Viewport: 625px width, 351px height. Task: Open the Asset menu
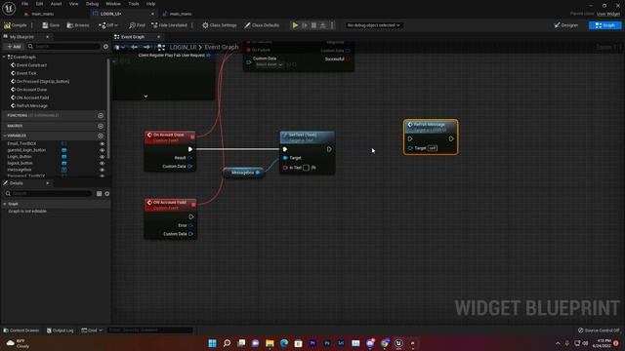[56, 4]
